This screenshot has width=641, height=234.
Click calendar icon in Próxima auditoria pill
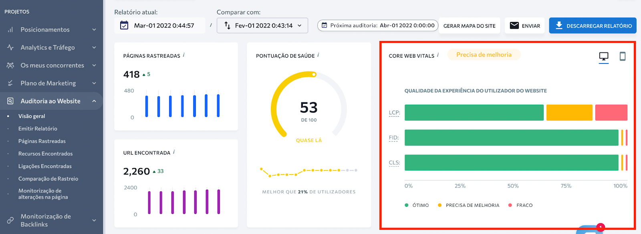325,25
